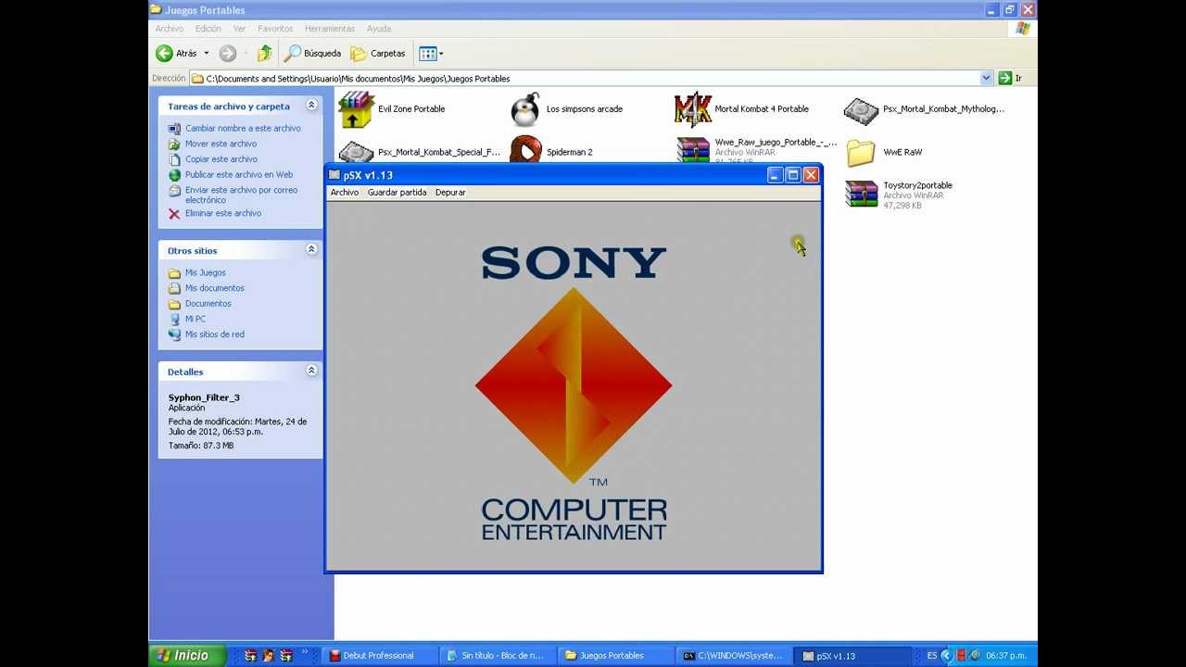Switch to C:\WINDOWS\system taskbar button
The width and height of the screenshot is (1186, 667).
(x=736, y=656)
